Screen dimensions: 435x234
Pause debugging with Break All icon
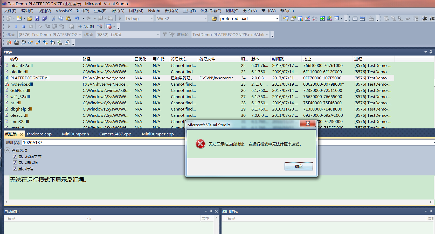click(x=16, y=26)
